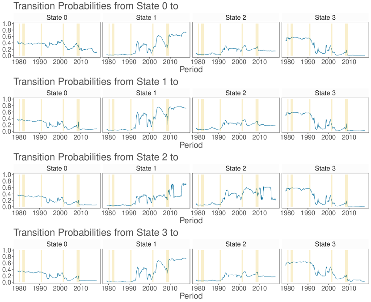Click Period axis label under from-State-3 chart

pyautogui.click(x=191, y=296)
